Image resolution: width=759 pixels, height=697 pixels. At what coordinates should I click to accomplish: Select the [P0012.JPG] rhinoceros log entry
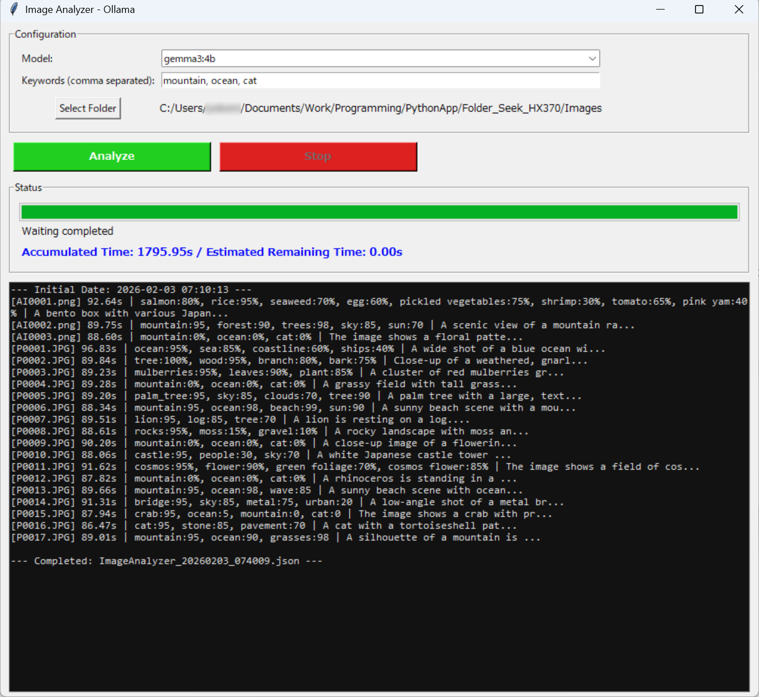pyautogui.click(x=264, y=479)
